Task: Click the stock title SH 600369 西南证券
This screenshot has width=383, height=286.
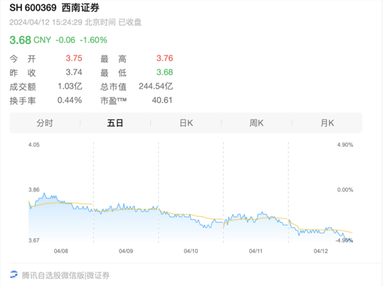Action: [55, 8]
